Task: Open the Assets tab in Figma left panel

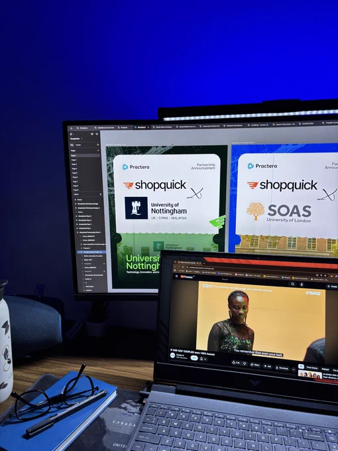Action: pos(78,145)
